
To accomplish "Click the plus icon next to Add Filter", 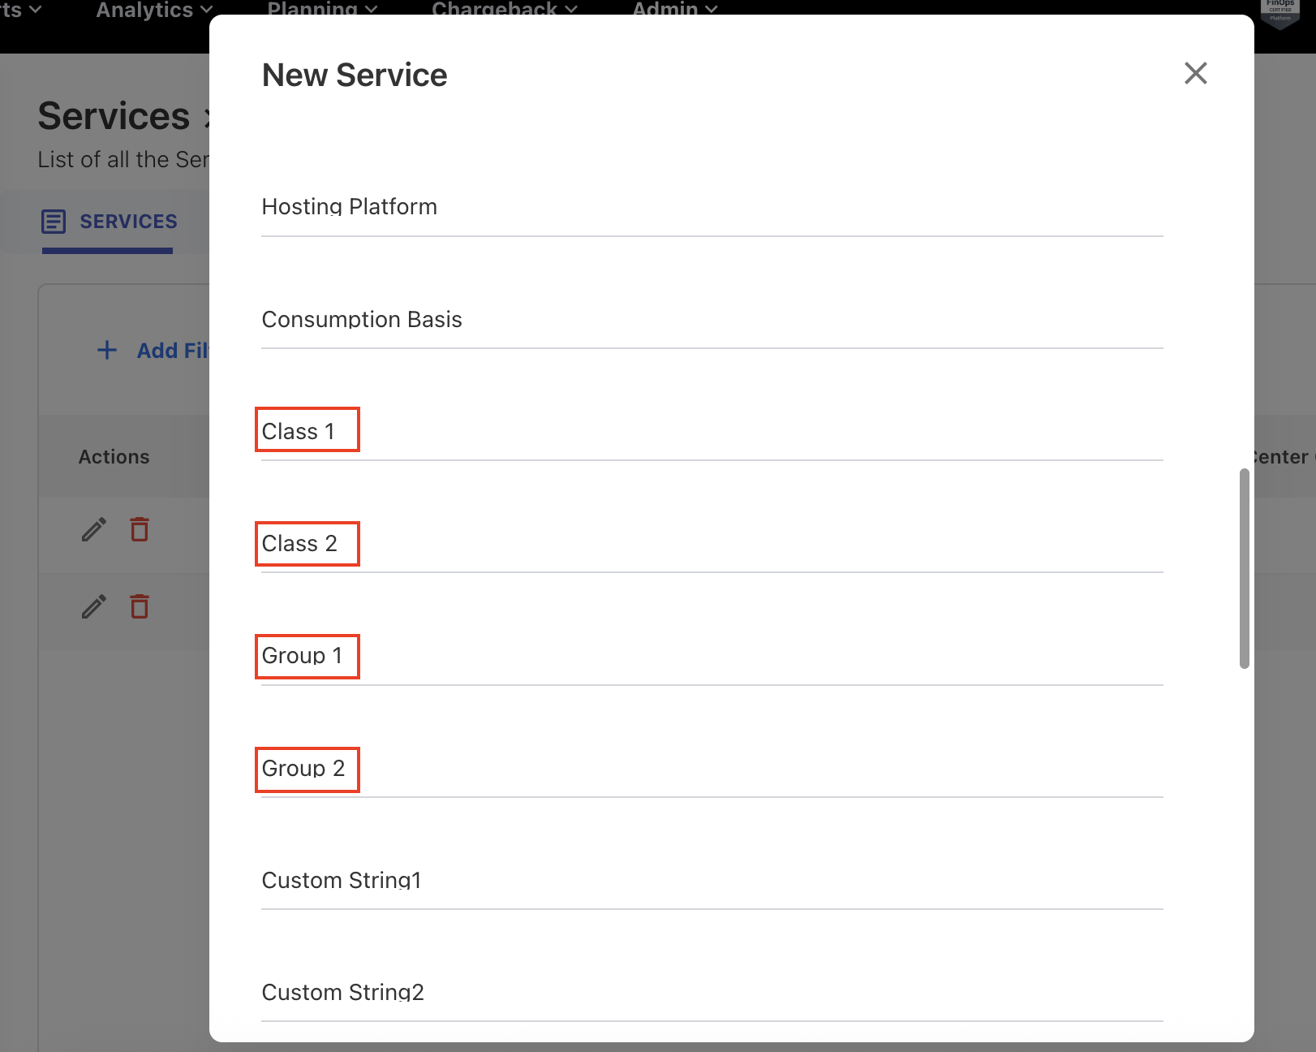I will (x=106, y=350).
